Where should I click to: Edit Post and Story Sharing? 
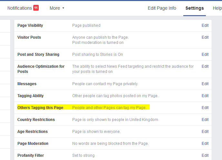pos(205,55)
